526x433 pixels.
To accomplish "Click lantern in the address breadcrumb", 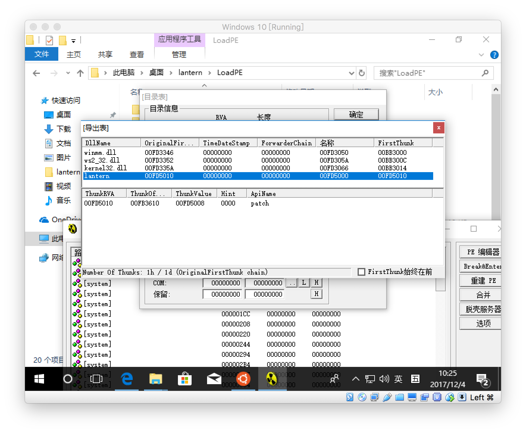I will pyautogui.click(x=190, y=73).
